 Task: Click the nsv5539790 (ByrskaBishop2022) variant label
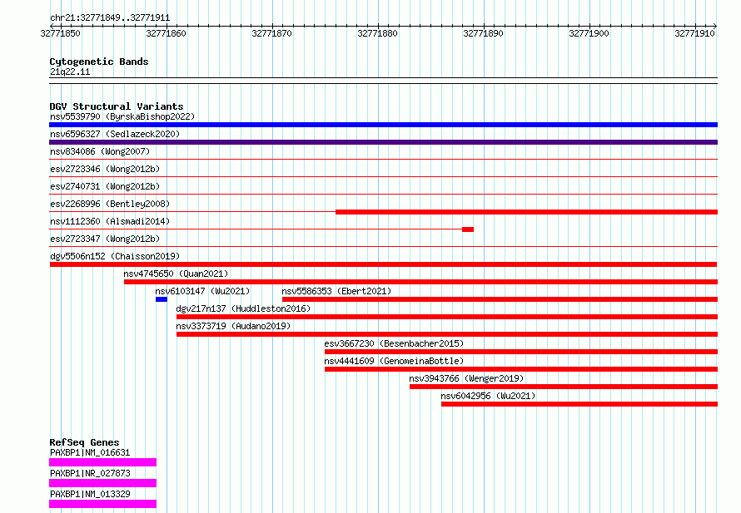pyautogui.click(x=122, y=116)
